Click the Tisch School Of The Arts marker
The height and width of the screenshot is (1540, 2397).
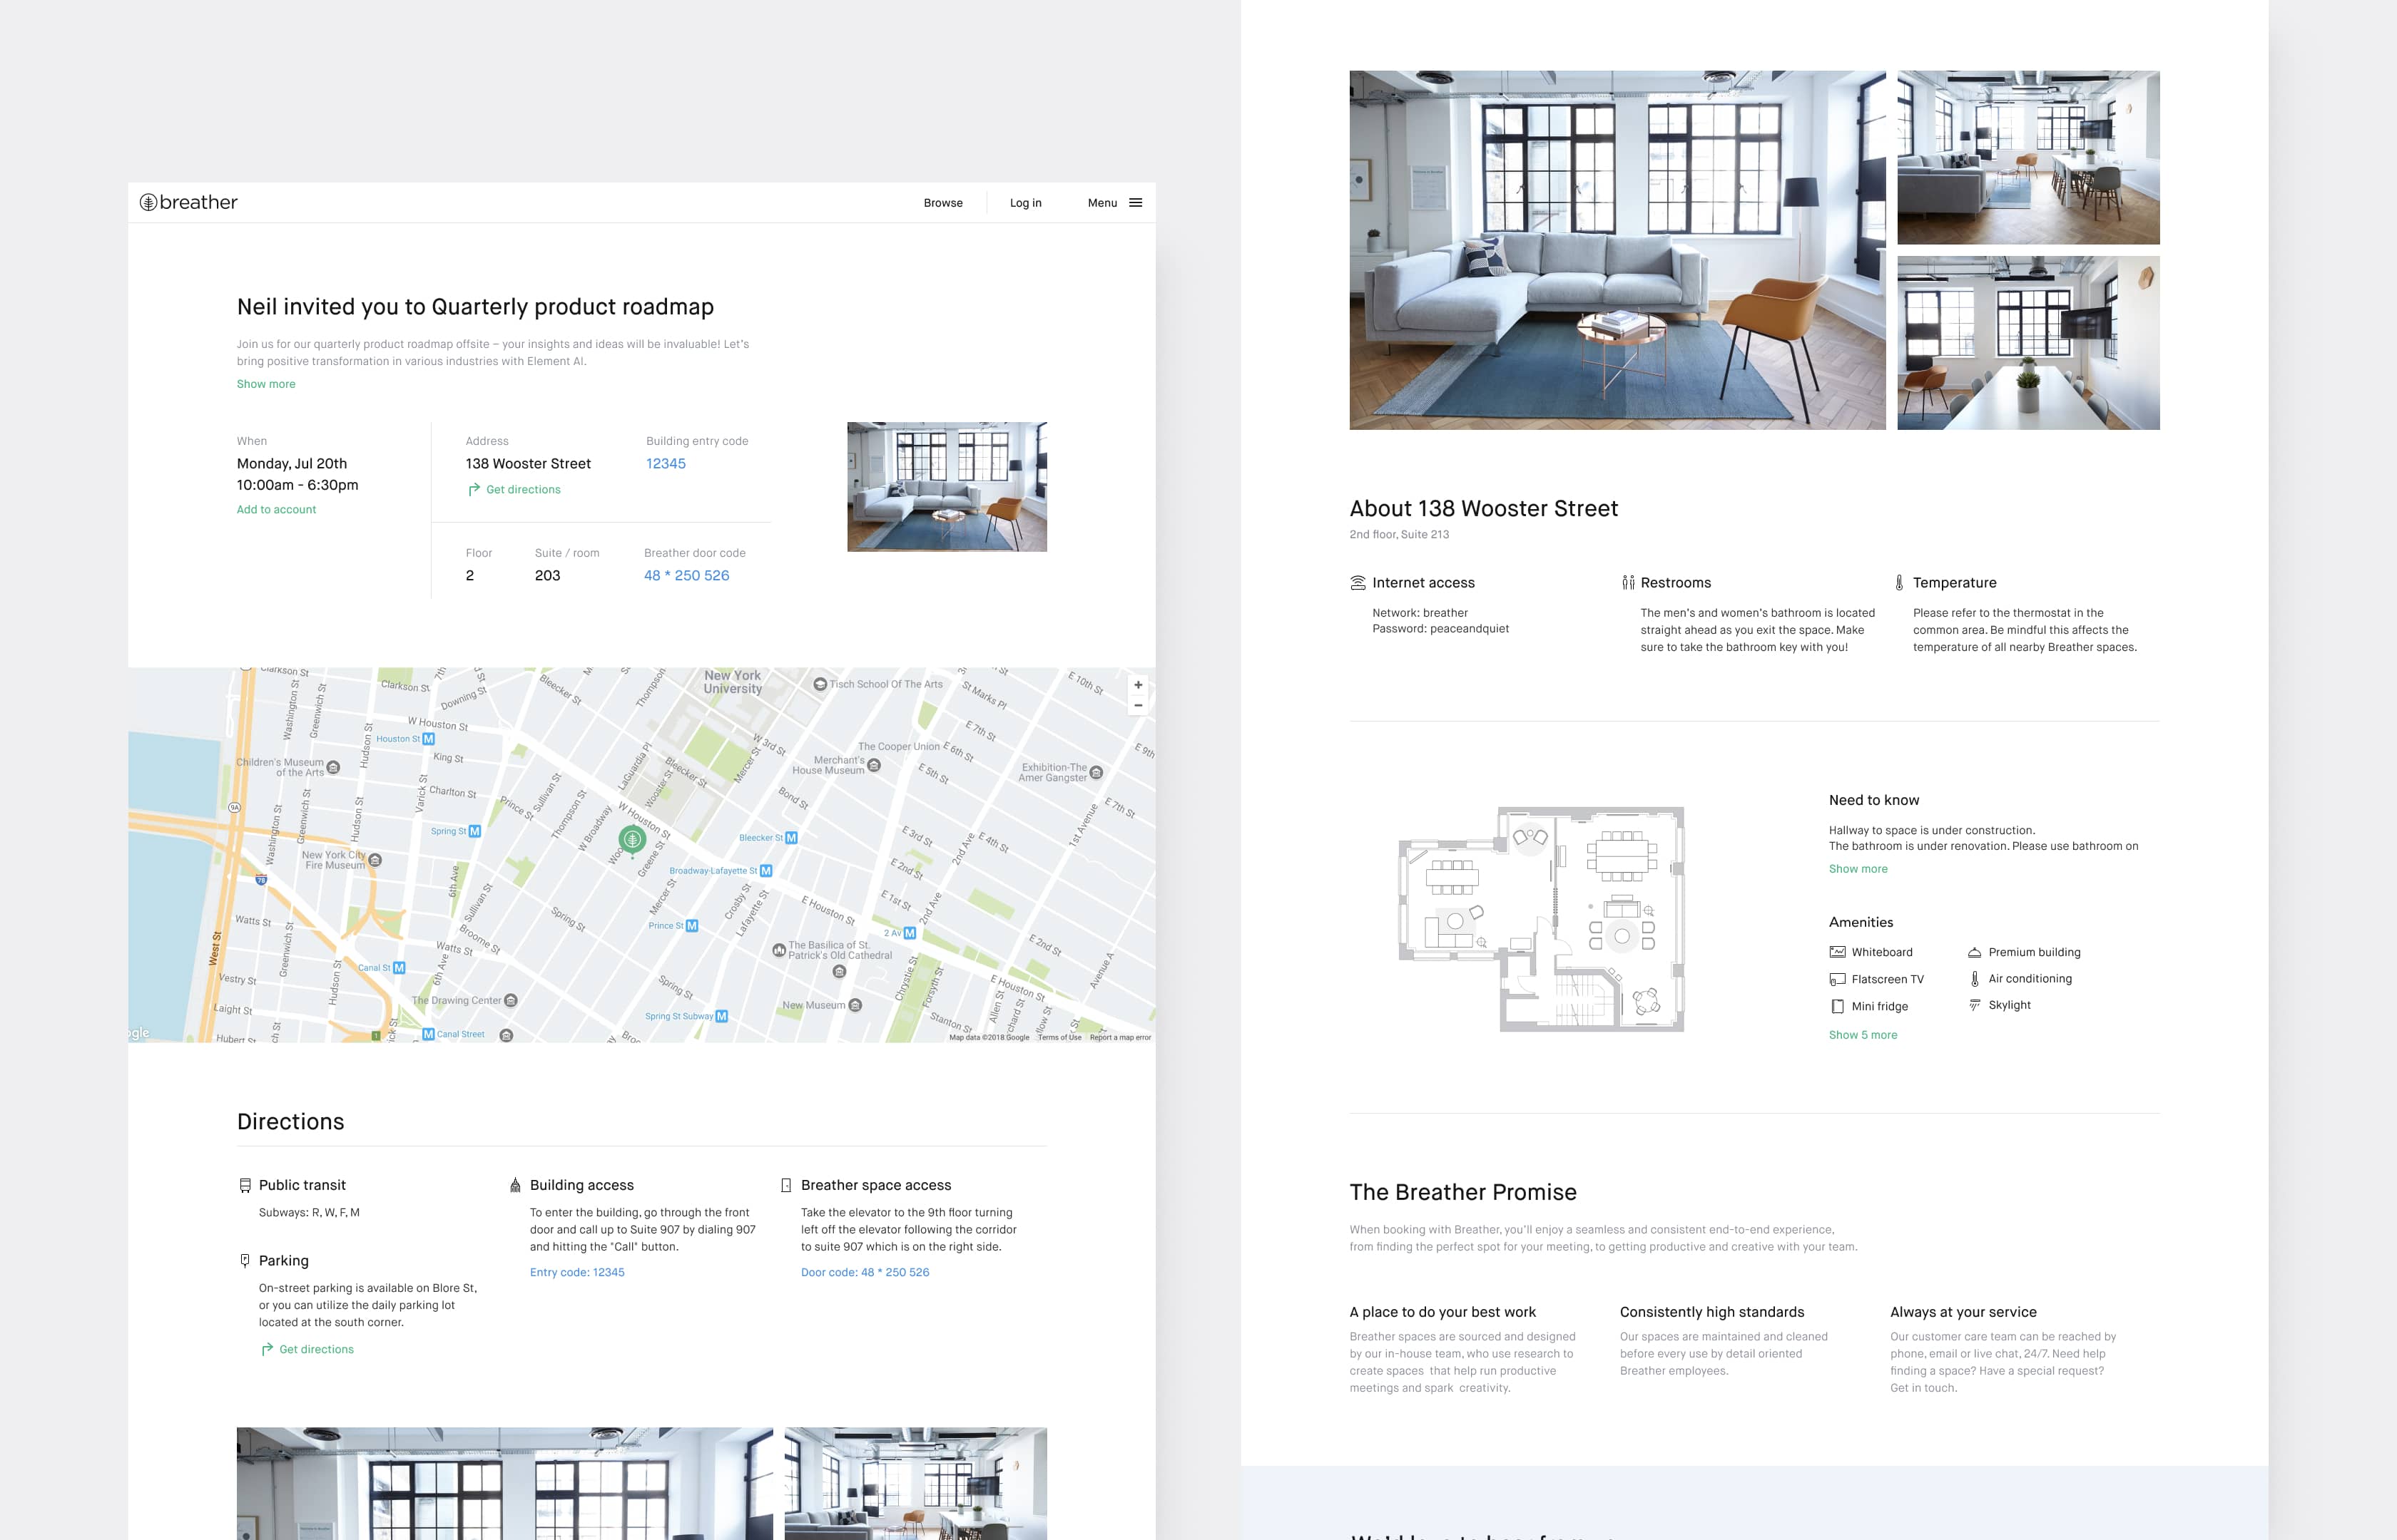click(820, 685)
